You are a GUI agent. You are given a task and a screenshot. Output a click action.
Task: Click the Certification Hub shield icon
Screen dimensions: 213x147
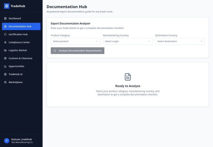5,35
